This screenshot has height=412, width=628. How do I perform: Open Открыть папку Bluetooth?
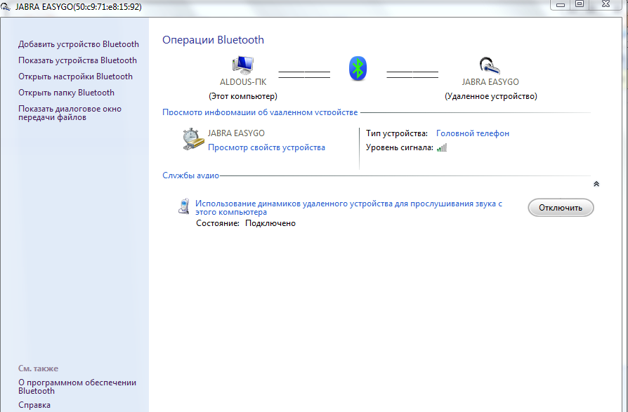pos(66,93)
